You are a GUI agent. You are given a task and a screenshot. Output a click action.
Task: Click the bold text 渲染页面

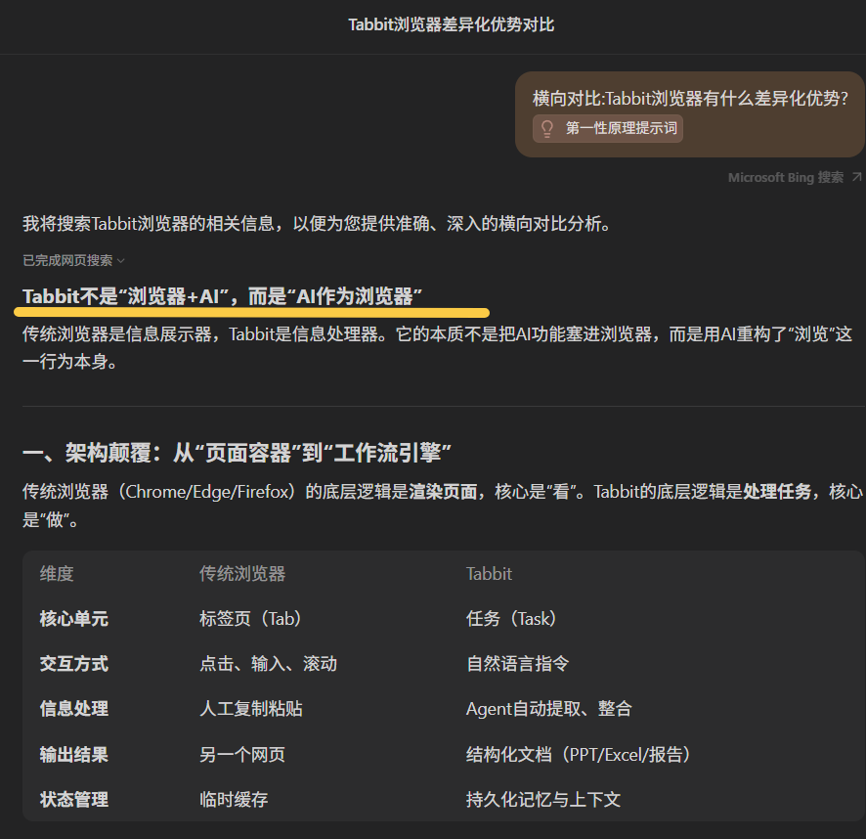[x=443, y=491]
